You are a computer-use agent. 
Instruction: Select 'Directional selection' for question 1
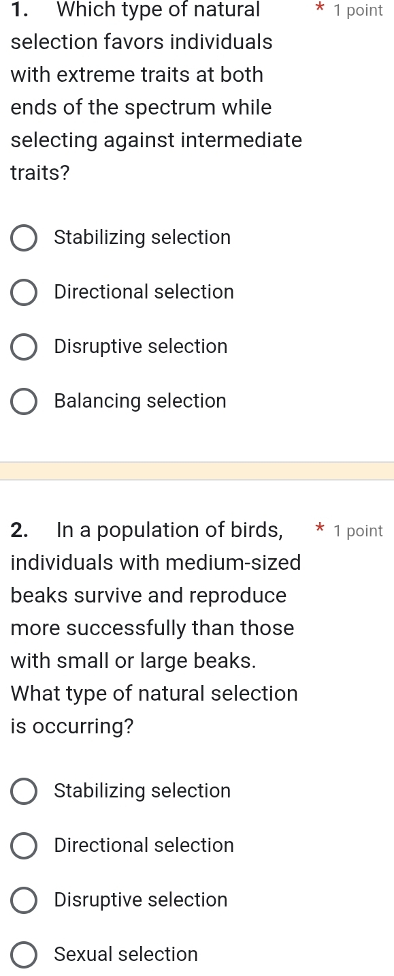pyautogui.click(x=24, y=292)
